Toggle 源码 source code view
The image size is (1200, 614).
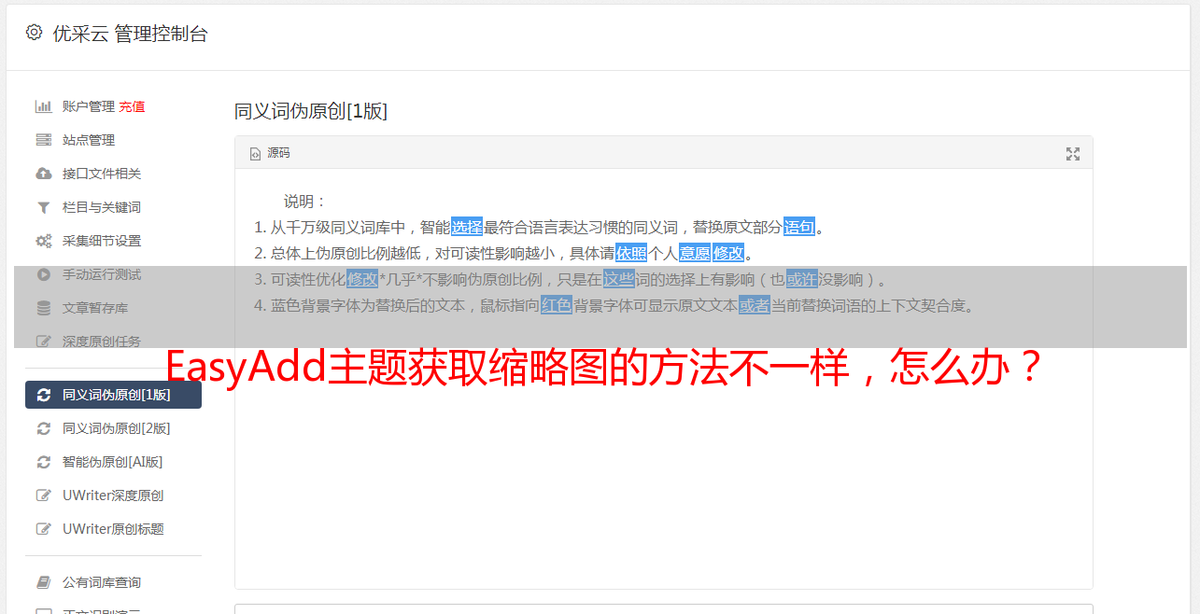click(x=270, y=153)
